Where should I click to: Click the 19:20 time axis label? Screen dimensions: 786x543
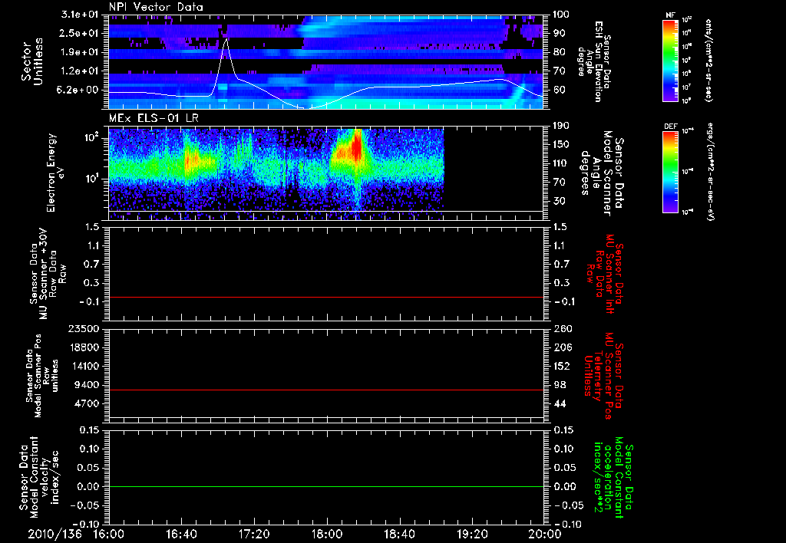pyautogui.click(x=472, y=534)
